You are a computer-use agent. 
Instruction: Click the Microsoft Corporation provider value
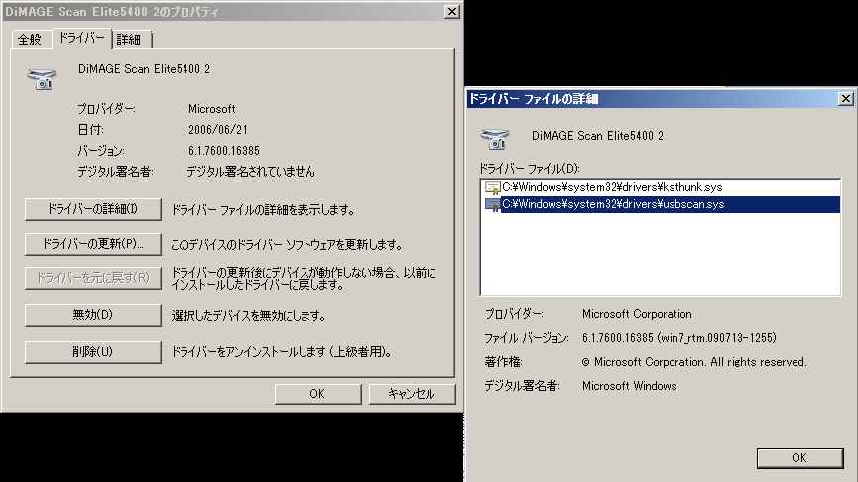(x=637, y=314)
